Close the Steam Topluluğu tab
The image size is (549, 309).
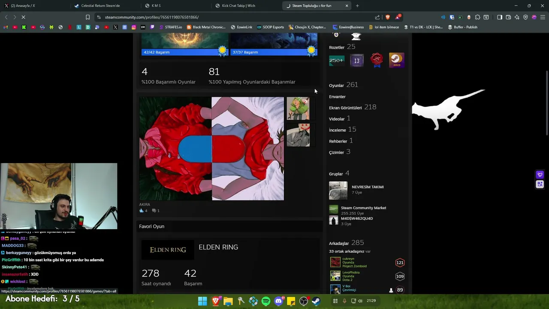coord(347,6)
